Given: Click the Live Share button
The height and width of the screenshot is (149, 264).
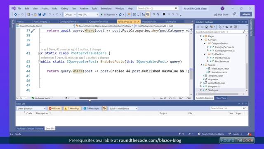Looking at the screenshot, I should (x=221, y=14).
